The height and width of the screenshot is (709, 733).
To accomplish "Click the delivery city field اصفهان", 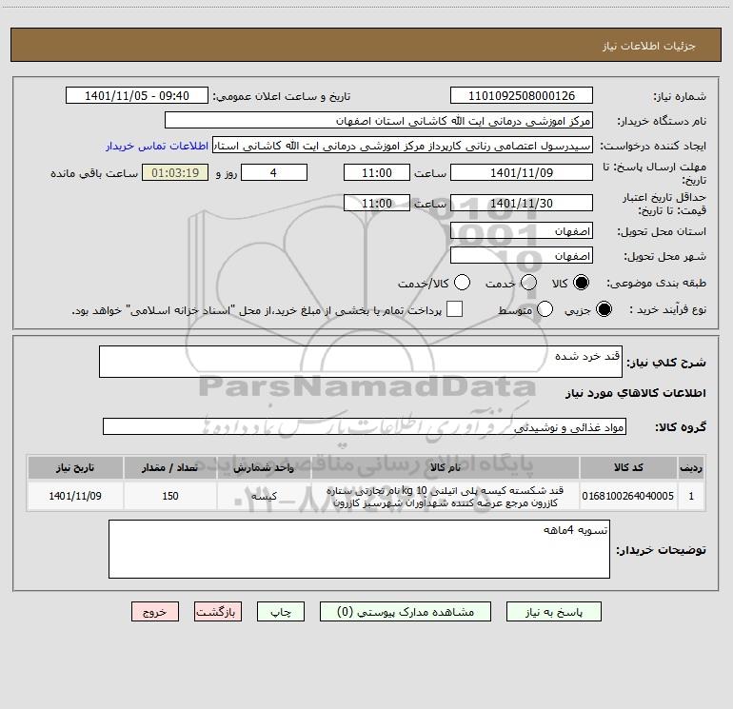I will click(x=522, y=255).
